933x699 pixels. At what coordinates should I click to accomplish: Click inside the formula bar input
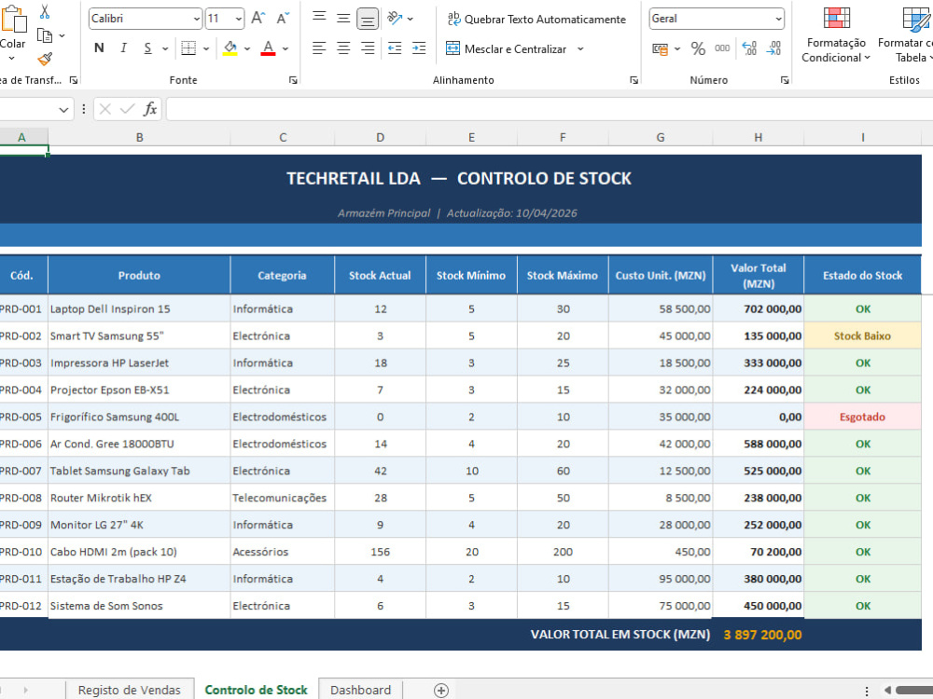550,109
